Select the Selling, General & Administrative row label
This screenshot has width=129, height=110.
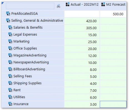click(x=37, y=21)
